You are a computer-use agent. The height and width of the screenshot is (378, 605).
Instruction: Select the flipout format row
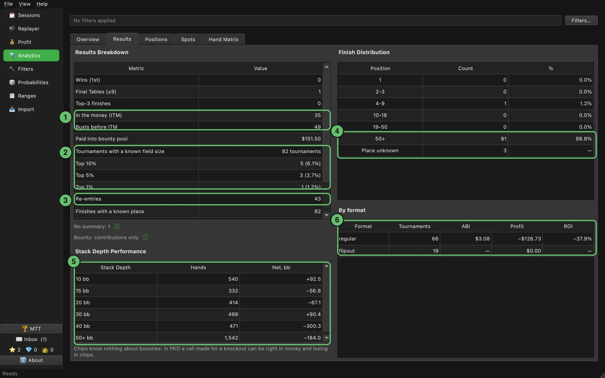465,251
